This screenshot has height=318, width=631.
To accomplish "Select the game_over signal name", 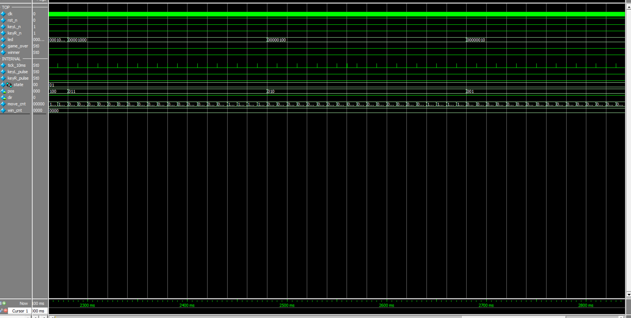I will pos(18,46).
